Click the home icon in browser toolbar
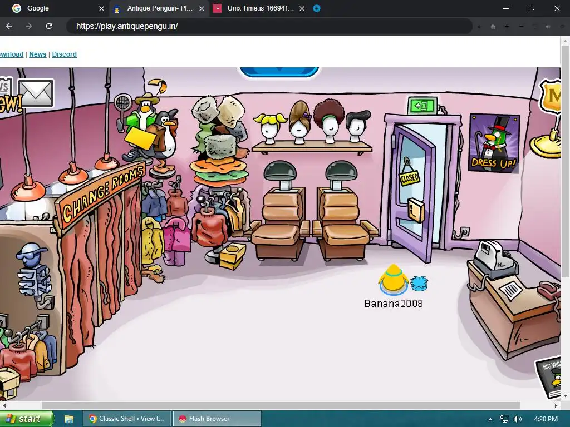Image resolution: width=570 pixels, height=427 pixels. pos(493,27)
